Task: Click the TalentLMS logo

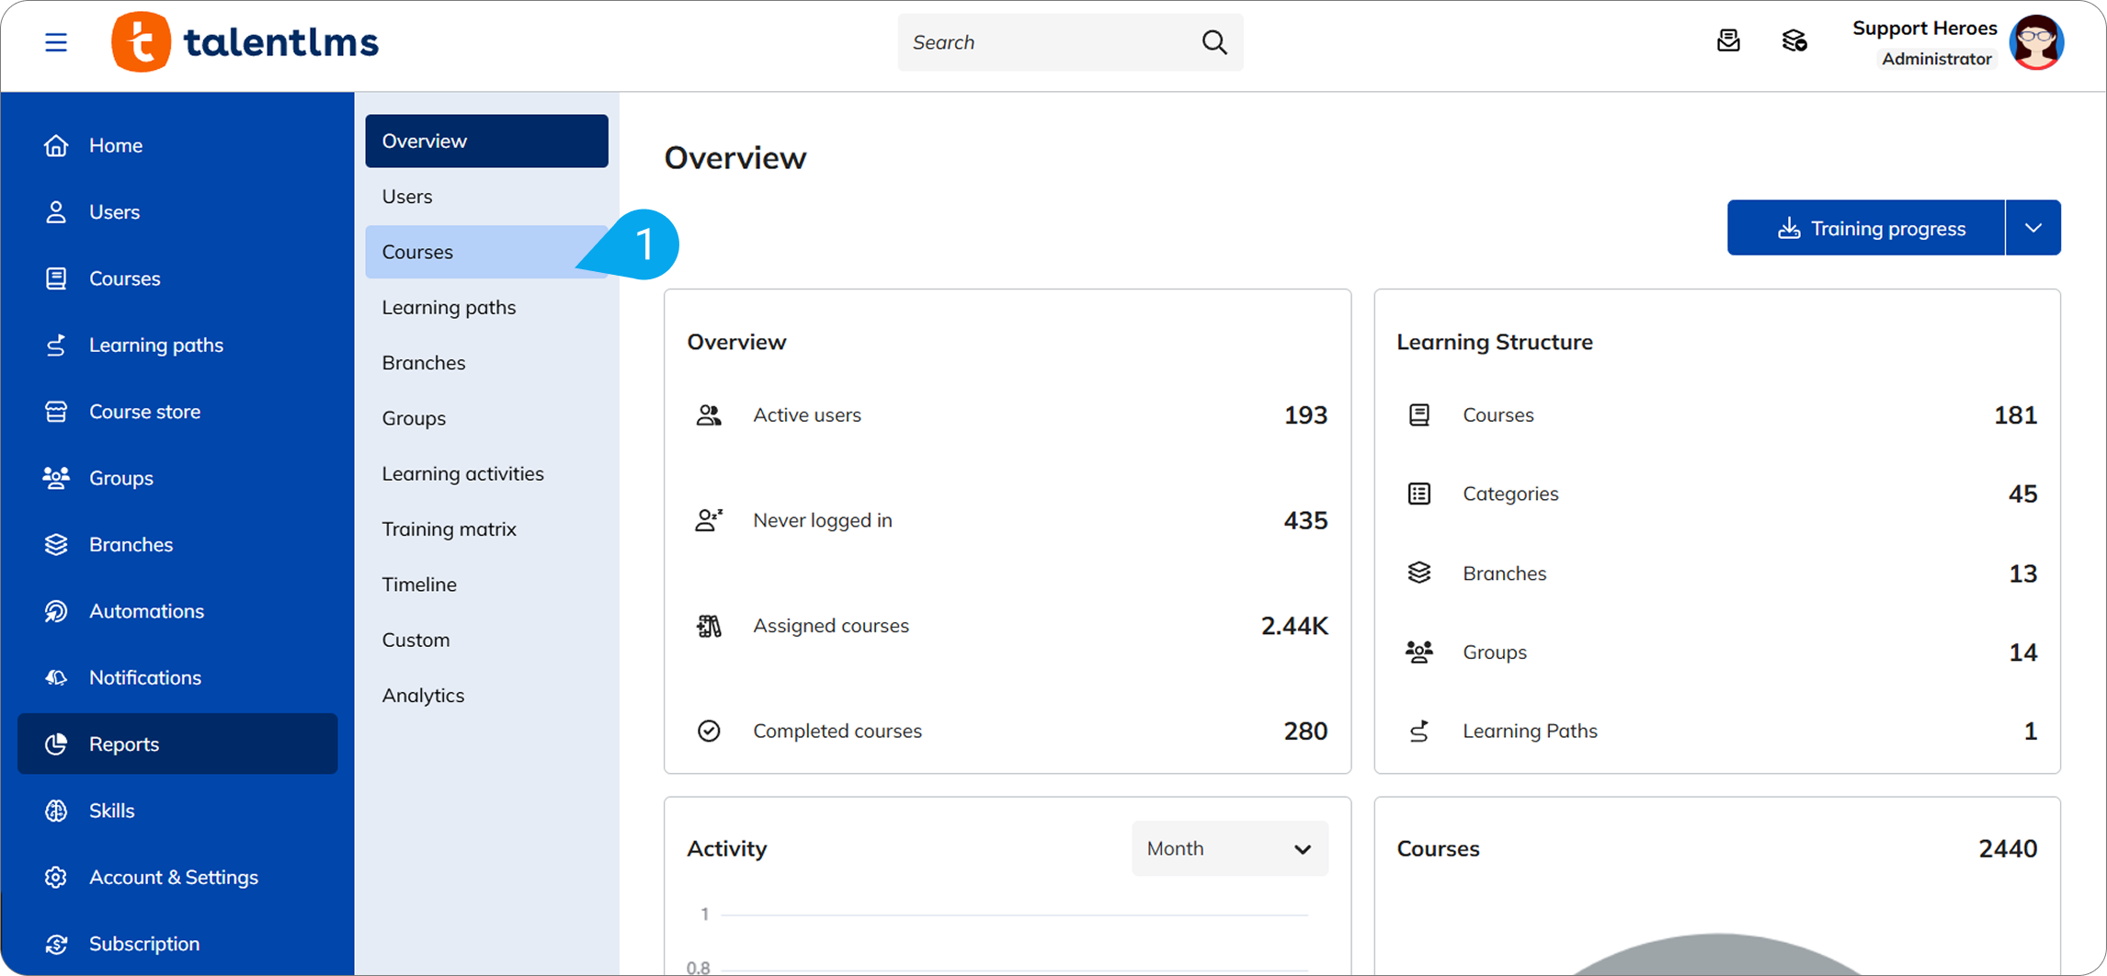Action: (245, 42)
